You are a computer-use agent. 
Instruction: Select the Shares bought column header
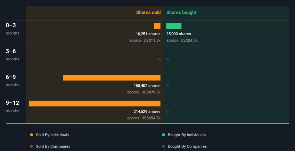pos(181,13)
